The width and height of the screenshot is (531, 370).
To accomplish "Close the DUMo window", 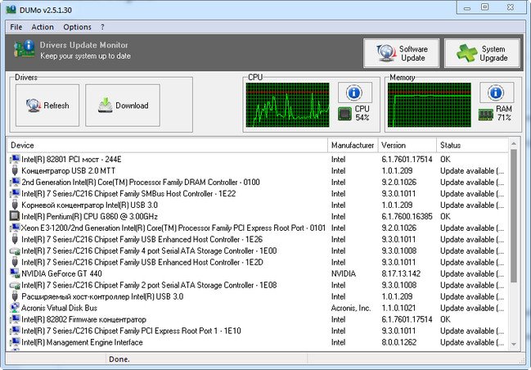I will click(x=511, y=7).
